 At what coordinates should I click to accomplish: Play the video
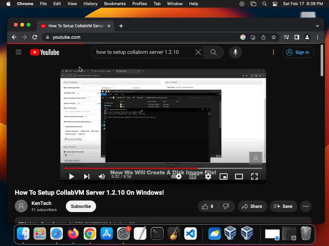click(x=71, y=176)
